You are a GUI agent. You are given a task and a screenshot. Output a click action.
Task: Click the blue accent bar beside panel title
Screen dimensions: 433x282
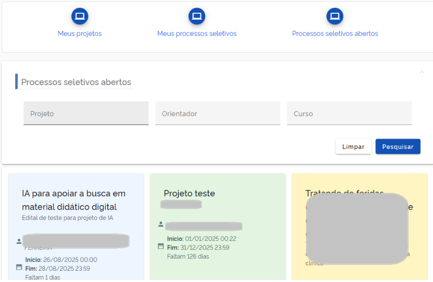pyautogui.click(x=17, y=82)
